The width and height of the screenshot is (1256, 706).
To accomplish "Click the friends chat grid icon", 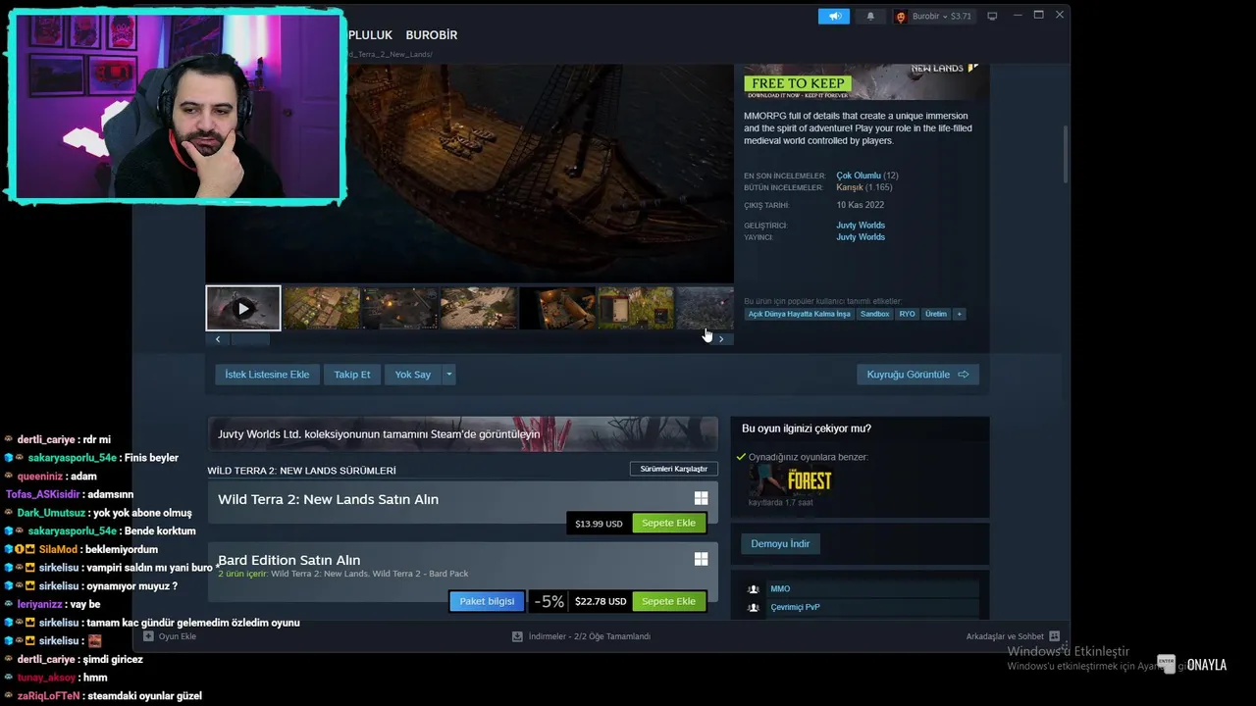I will 1055,636.
